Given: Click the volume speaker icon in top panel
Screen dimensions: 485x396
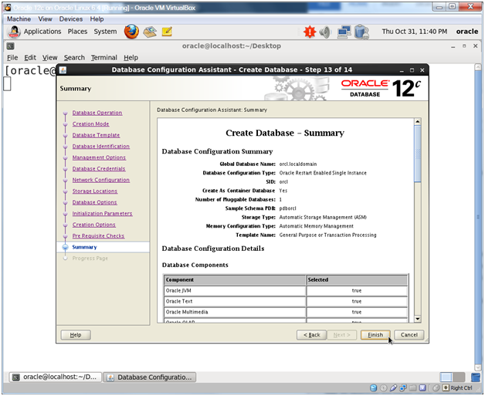Looking at the screenshot, I should click(x=325, y=32).
